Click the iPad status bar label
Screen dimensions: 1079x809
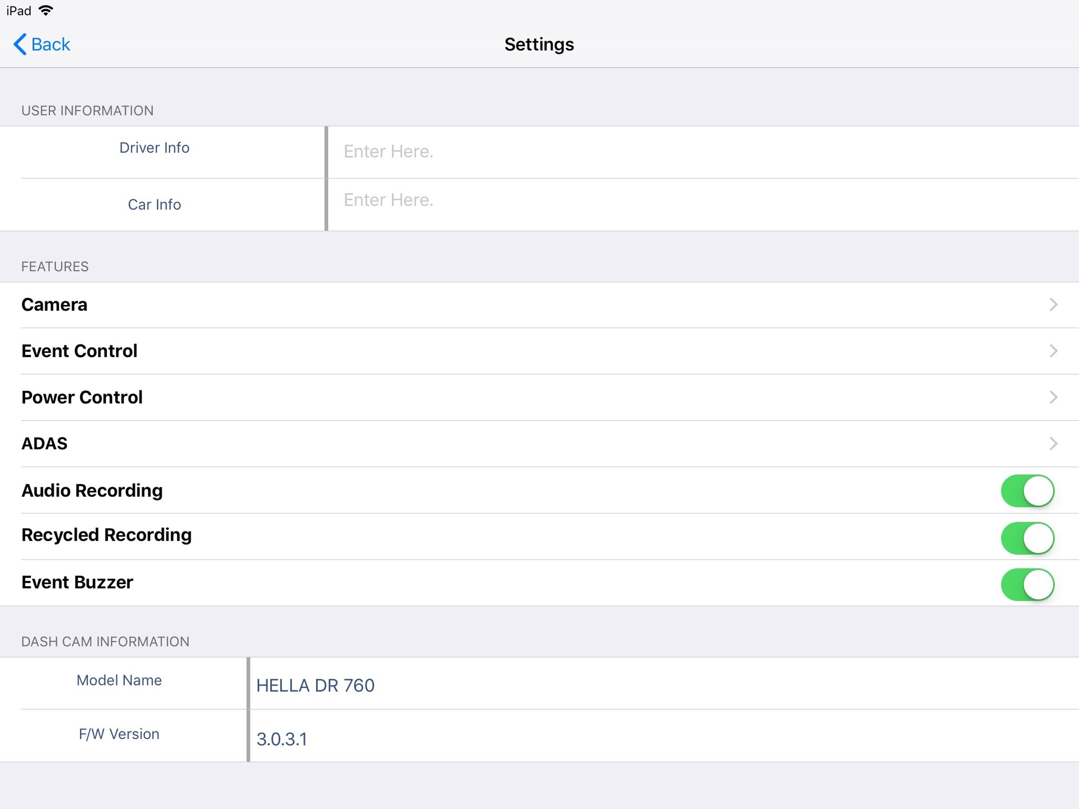(19, 11)
